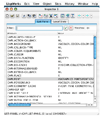104x117 pixels.
Task: Select the CAPI::DECORATION row
Action: point(50,62)
